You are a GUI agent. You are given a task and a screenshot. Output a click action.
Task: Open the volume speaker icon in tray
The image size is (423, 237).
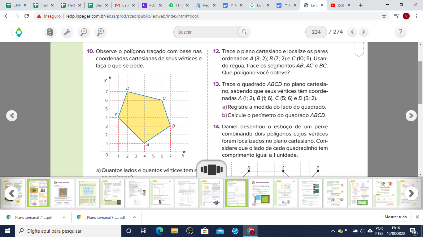[362, 231]
